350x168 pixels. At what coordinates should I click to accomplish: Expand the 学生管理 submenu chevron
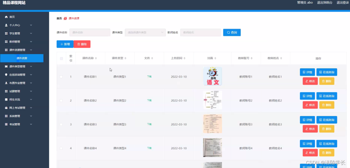[31, 33]
